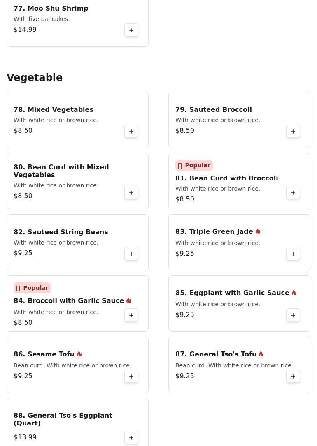Image resolution: width=317 pixels, height=446 pixels.
Task: Open the 83. Triple Green Jade title
Action: 214,232
